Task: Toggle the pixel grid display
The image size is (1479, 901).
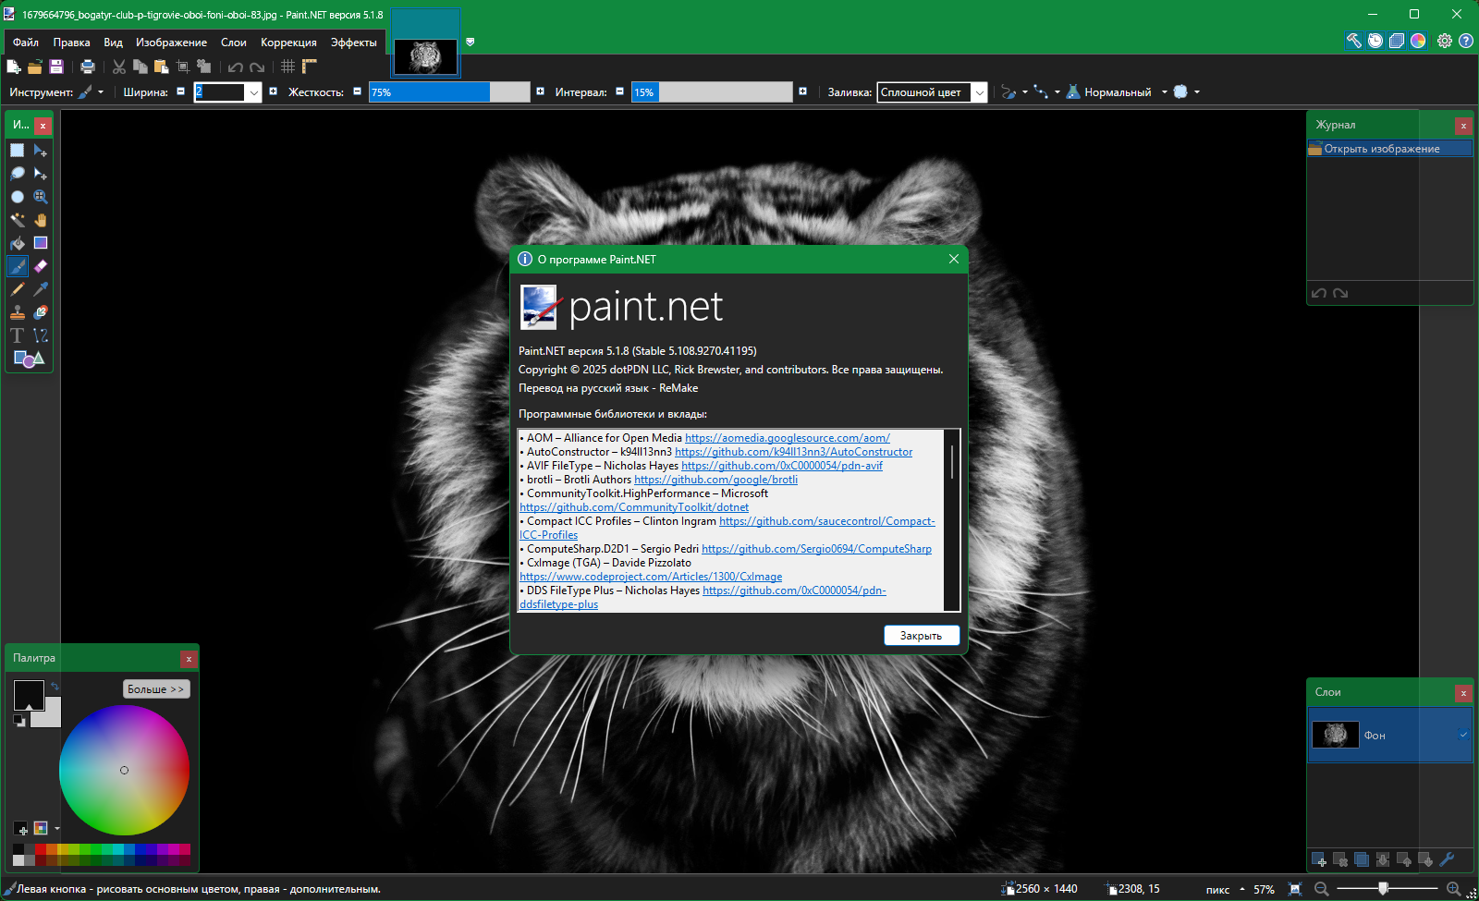Action: point(288,67)
